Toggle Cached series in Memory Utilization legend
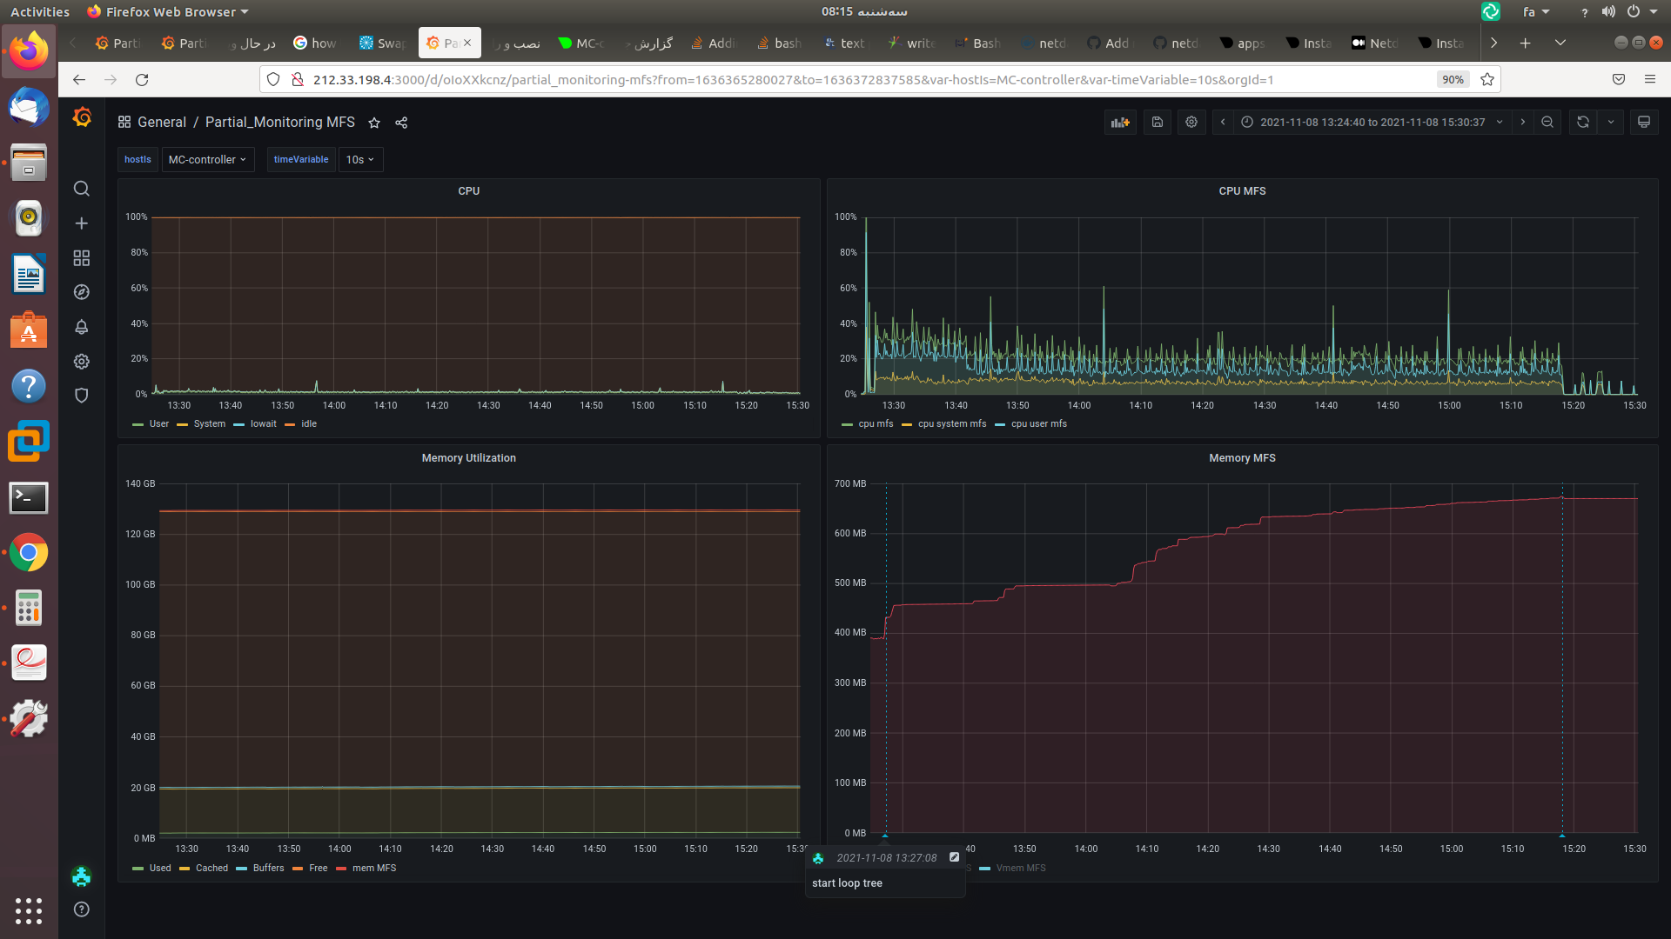Screen dimensions: 1671x939 [x=211, y=869]
